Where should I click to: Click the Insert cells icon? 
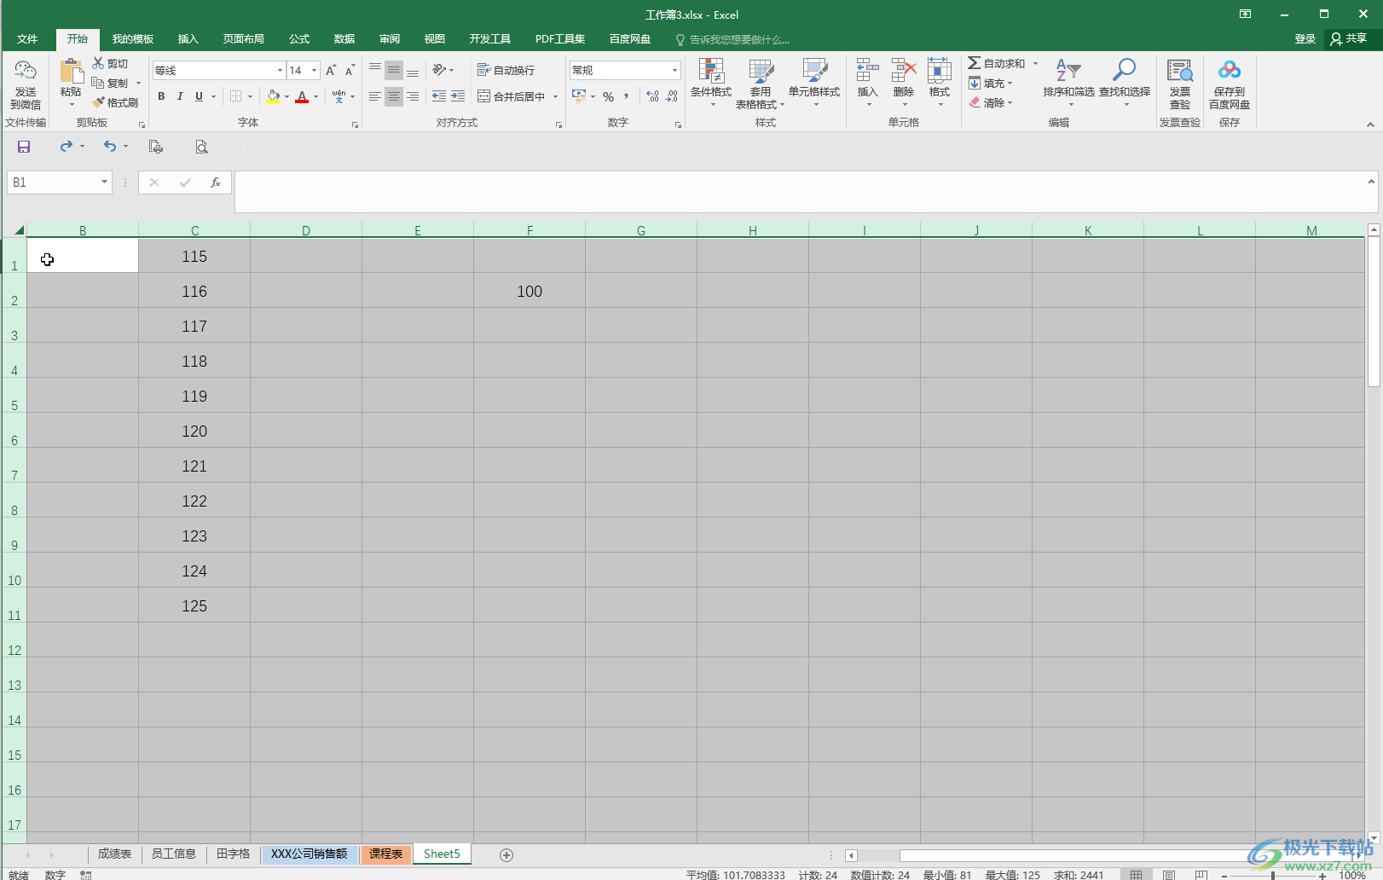[x=867, y=71]
